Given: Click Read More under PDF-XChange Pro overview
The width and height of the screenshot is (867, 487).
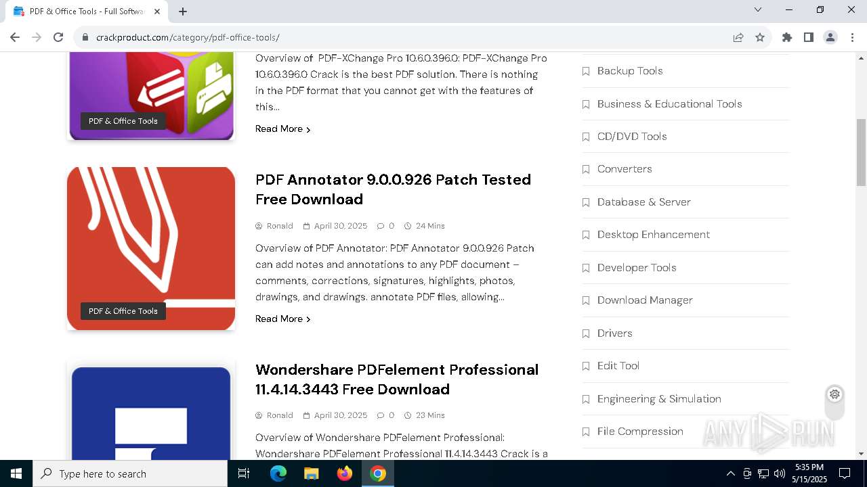Looking at the screenshot, I should [282, 129].
